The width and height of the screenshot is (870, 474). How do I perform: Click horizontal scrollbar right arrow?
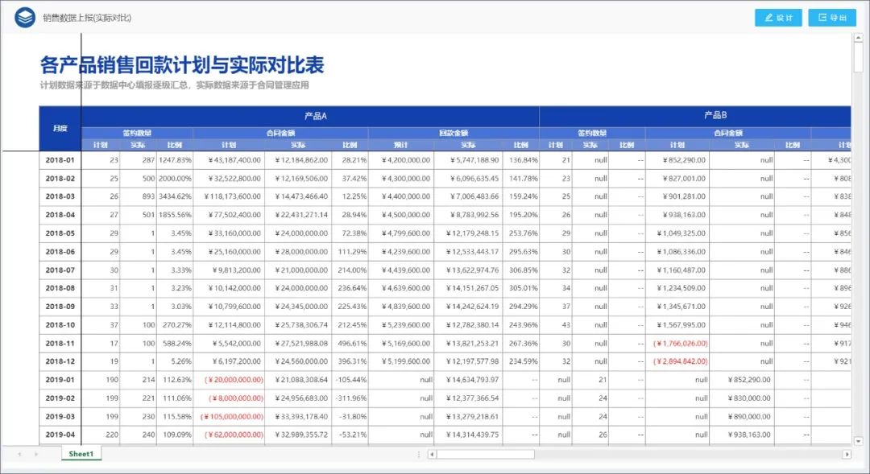pos(847,455)
